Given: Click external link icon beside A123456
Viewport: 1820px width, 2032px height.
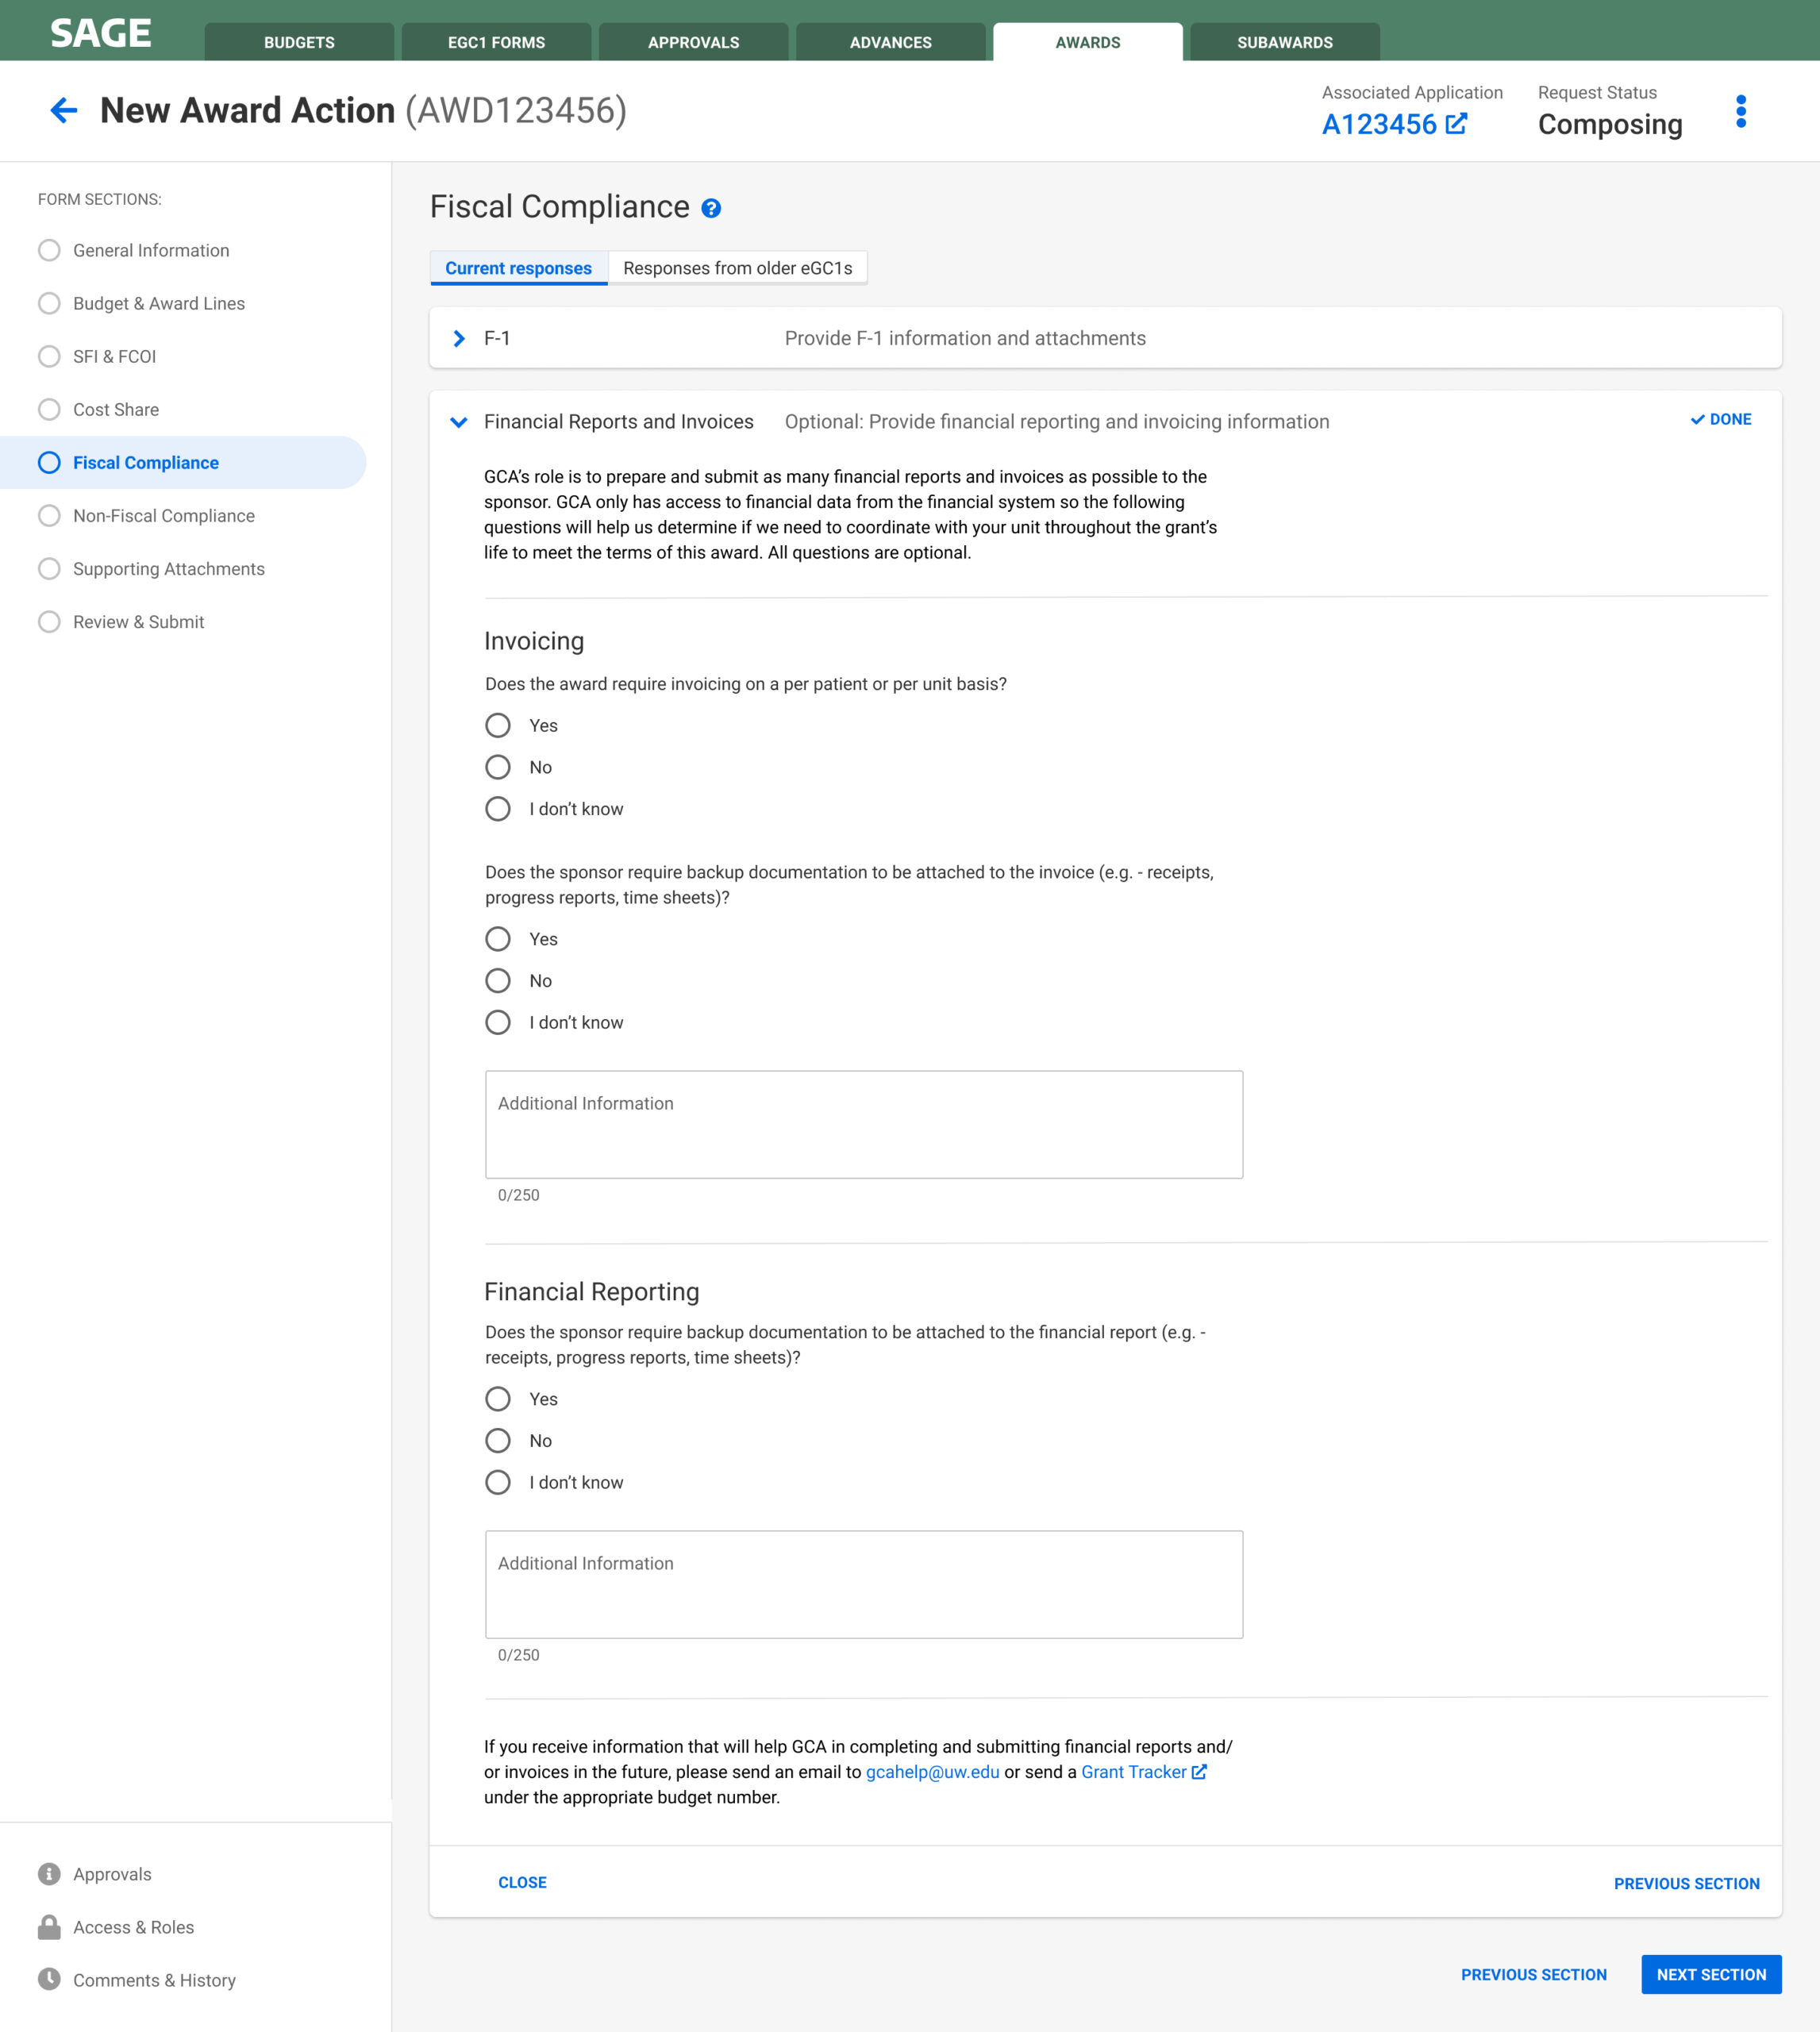Looking at the screenshot, I should 1456,124.
